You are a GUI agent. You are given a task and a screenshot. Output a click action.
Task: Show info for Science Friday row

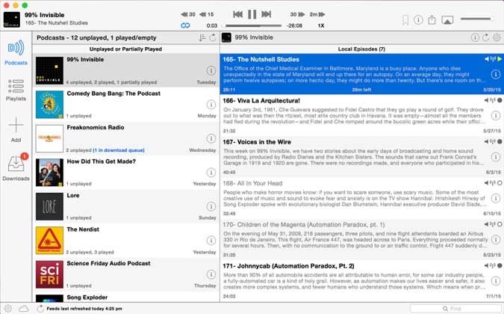point(211,274)
